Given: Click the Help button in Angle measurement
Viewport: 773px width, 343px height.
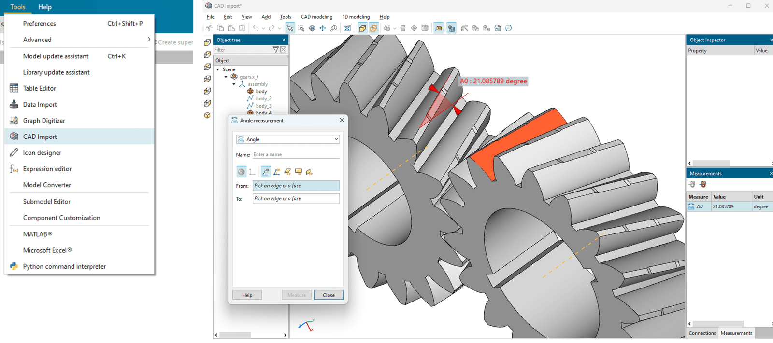Looking at the screenshot, I should (x=247, y=295).
